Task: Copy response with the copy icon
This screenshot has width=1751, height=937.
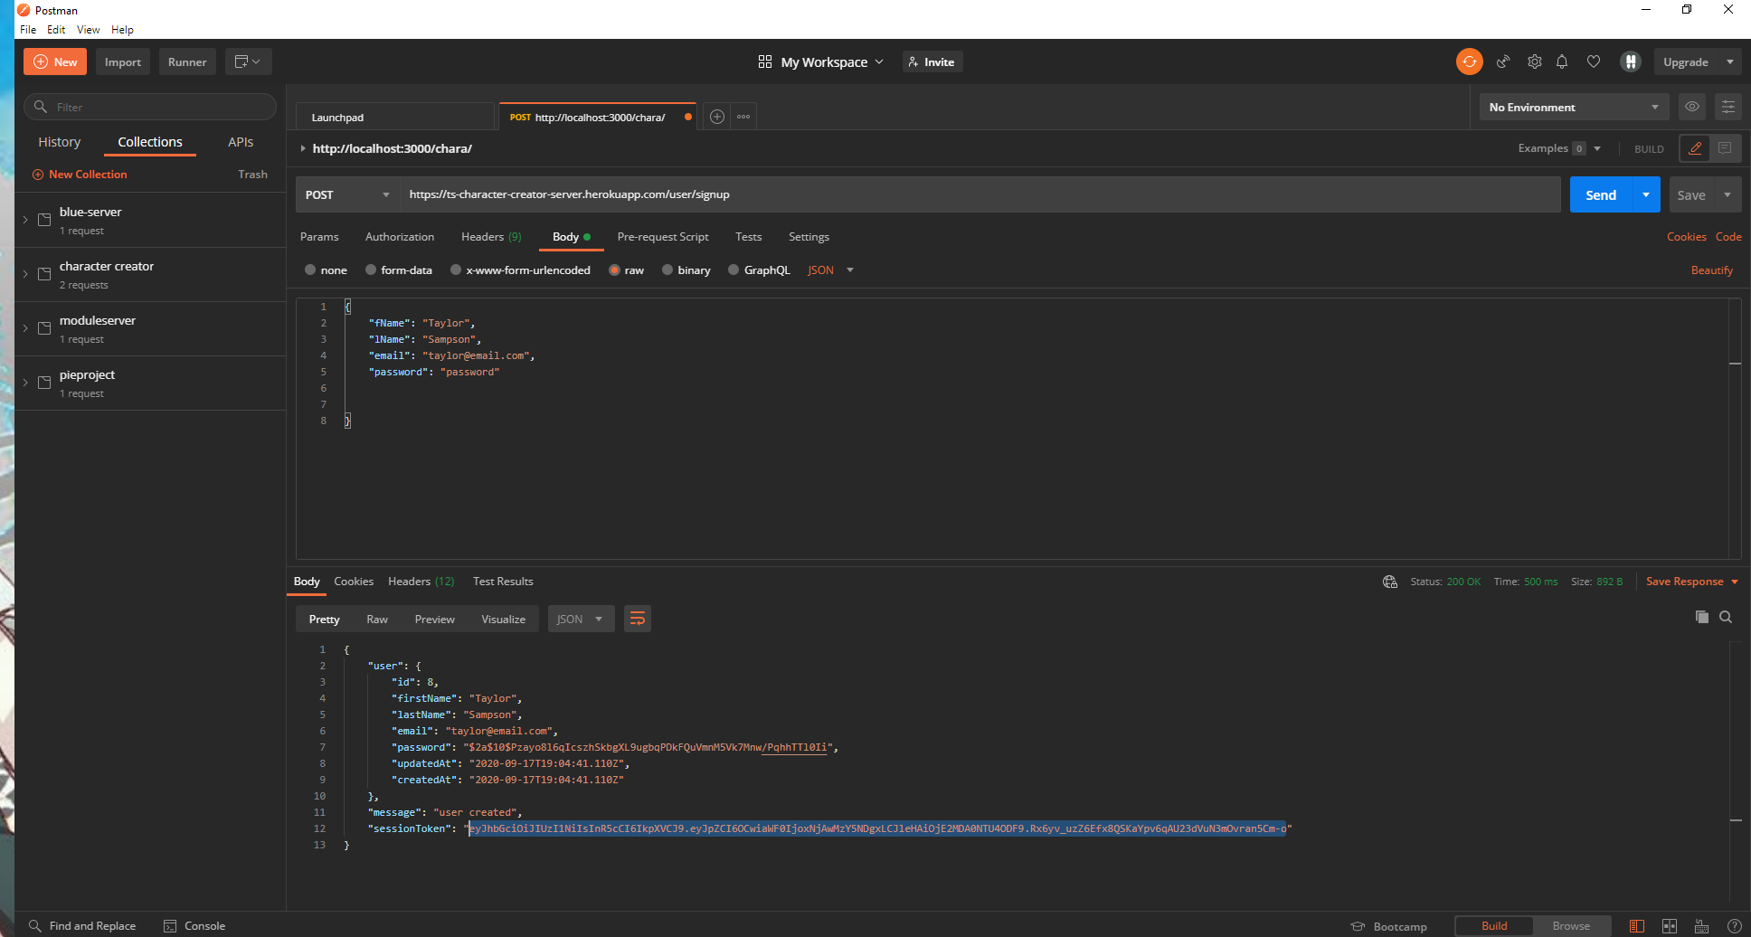Action: coord(1701,617)
